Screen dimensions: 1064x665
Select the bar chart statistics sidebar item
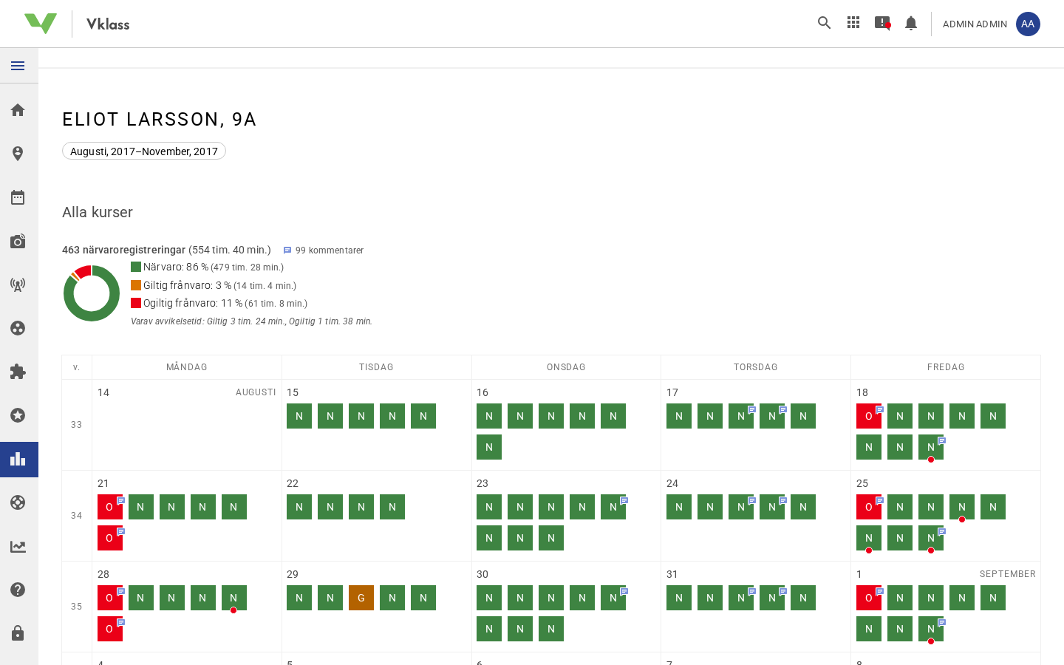pyautogui.click(x=18, y=460)
